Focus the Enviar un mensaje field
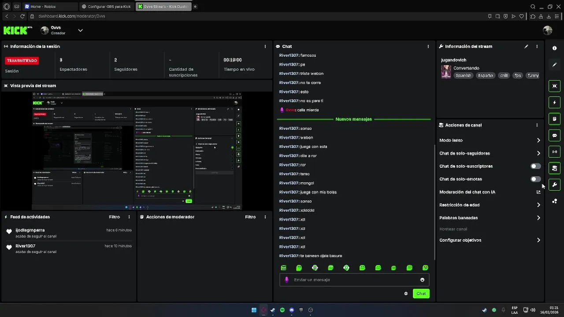Viewport: 564px width, 317px height. pos(354,280)
